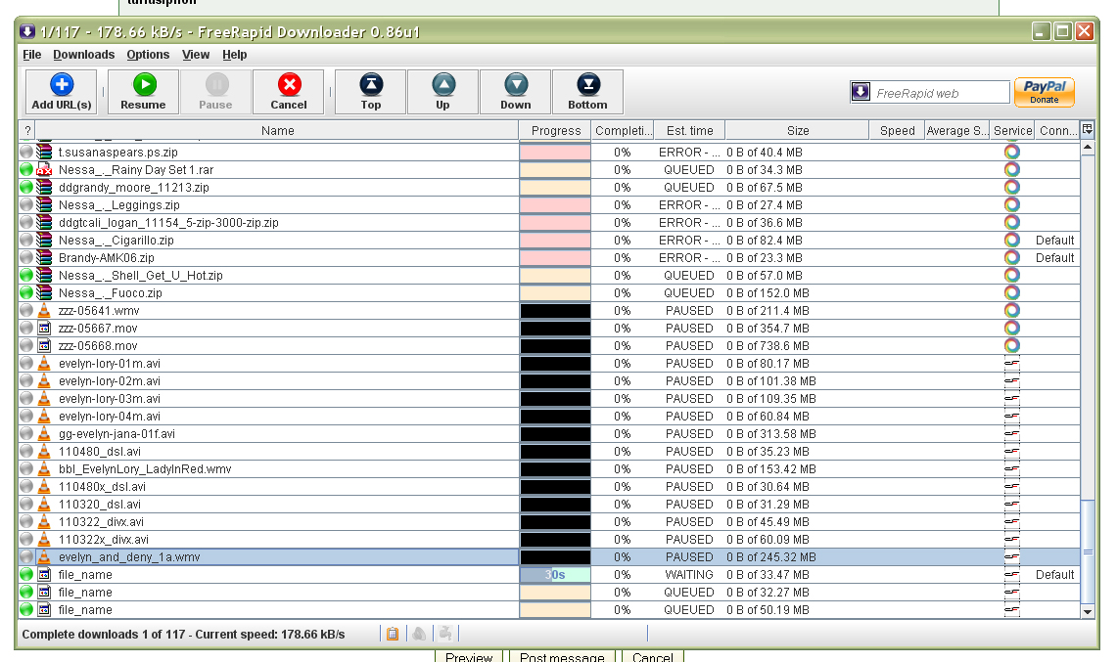Viewport: 1117px width, 662px height.
Task: Send the selected download to Bottom of queue
Action: (587, 92)
